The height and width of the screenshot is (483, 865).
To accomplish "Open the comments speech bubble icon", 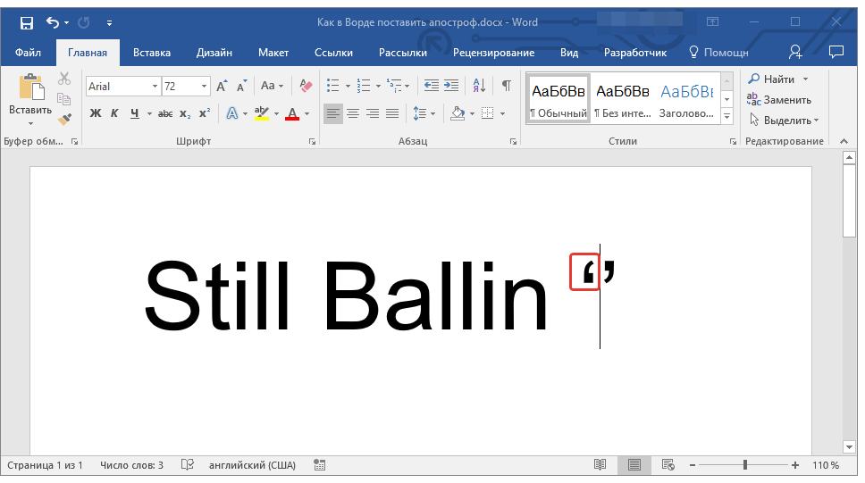I will 836,52.
